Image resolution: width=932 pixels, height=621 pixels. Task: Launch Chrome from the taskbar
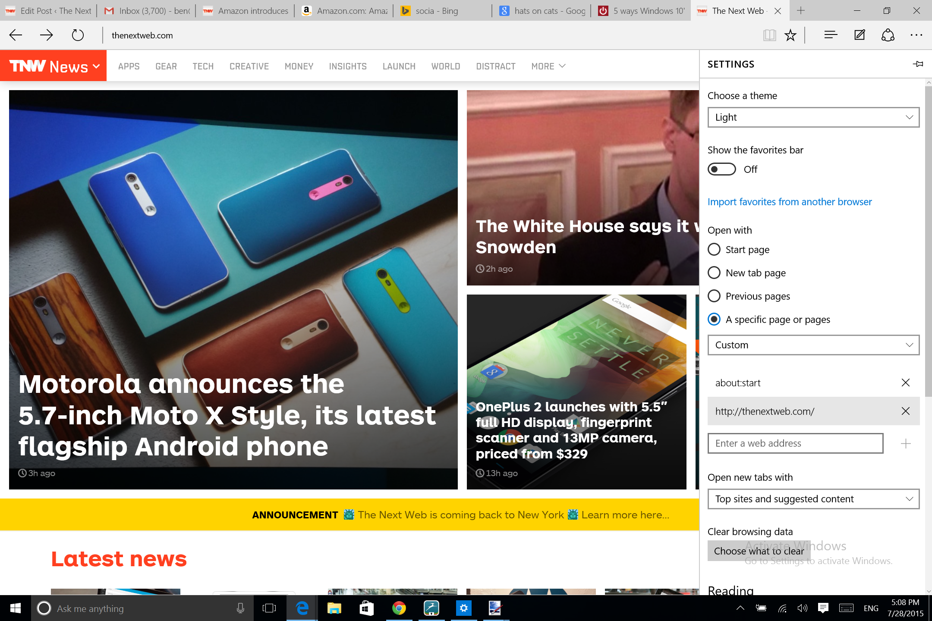(x=399, y=608)
